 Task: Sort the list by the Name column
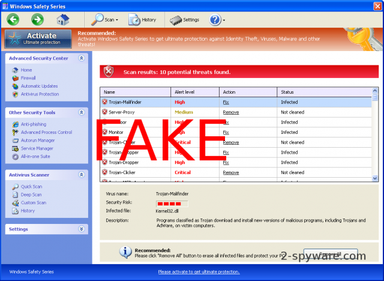coord(136,92)
